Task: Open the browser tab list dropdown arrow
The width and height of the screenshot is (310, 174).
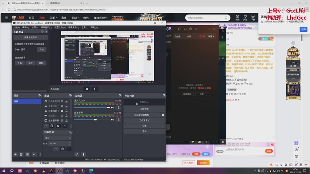Action: [3, 3]
